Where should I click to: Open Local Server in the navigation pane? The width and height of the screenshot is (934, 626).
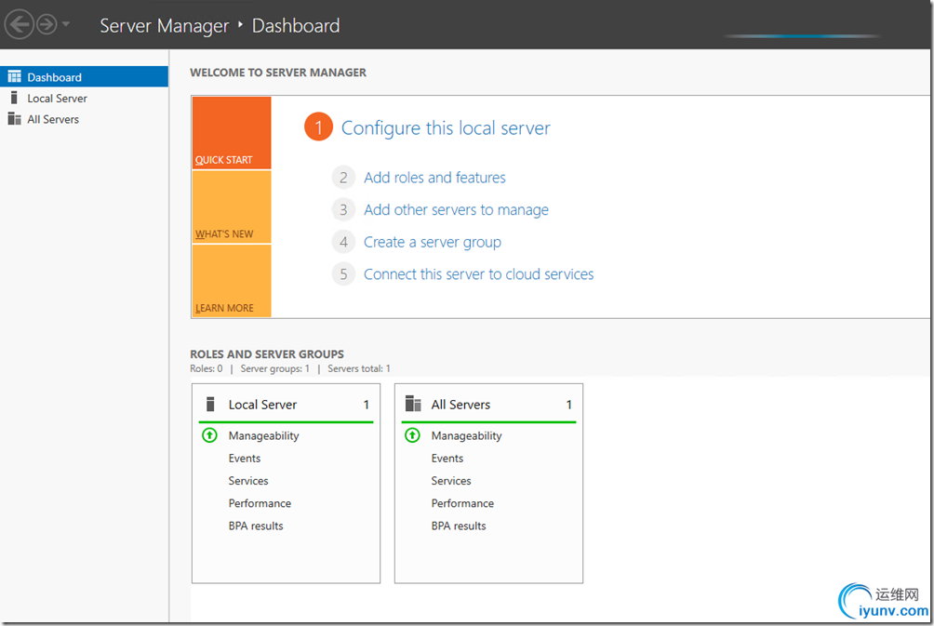click(x=84, y=98)
